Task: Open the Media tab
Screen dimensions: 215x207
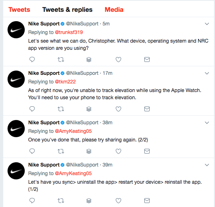Action: pyautogui.click(x=114, y=10)
